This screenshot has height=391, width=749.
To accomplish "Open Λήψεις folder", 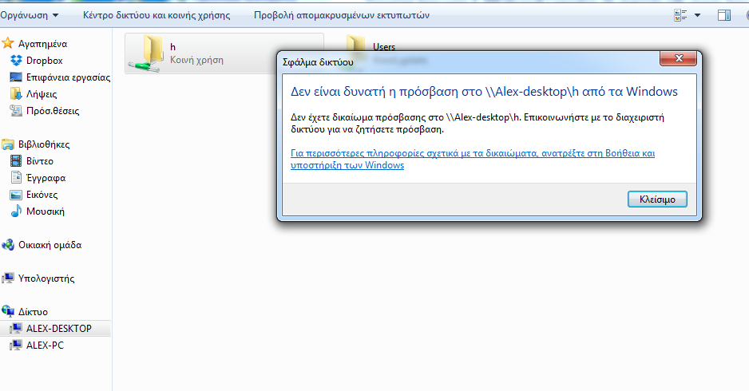I will [x=42, y=94].
